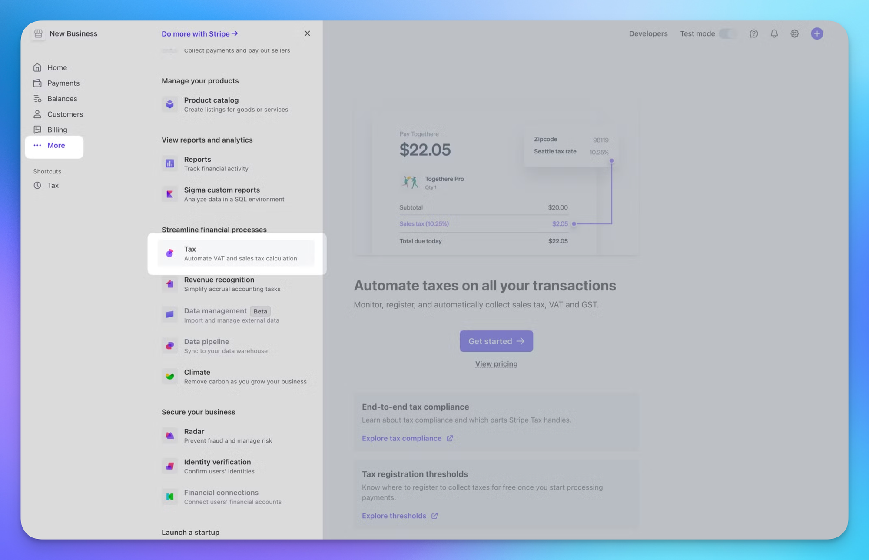Select Tax under Streamline financial processes
Image resolution: width=869 pixels, height=560 pixels.
pyautogui.click(x=236, y=253)
